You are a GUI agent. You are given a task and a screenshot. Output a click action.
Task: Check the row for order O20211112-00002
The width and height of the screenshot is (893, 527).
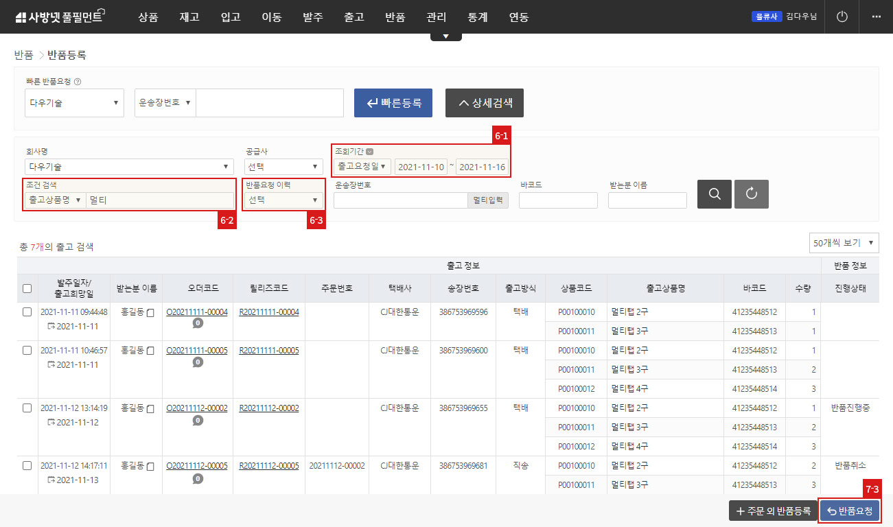(x=27, y=408)
